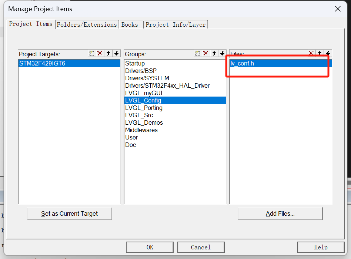The width and height of the screenshot is (351, 259).
Task: Select the Drivers/STM32F4xx_HAL_Driver group
Action: (167, 85)
